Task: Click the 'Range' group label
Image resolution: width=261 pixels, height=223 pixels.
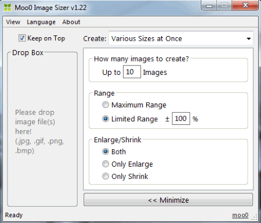Action: click(104, 93)
